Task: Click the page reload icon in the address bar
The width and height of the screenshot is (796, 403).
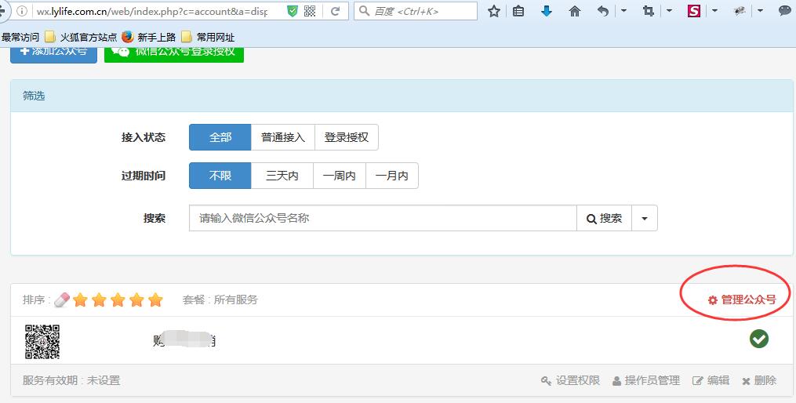Action: (x=335, y=11)
